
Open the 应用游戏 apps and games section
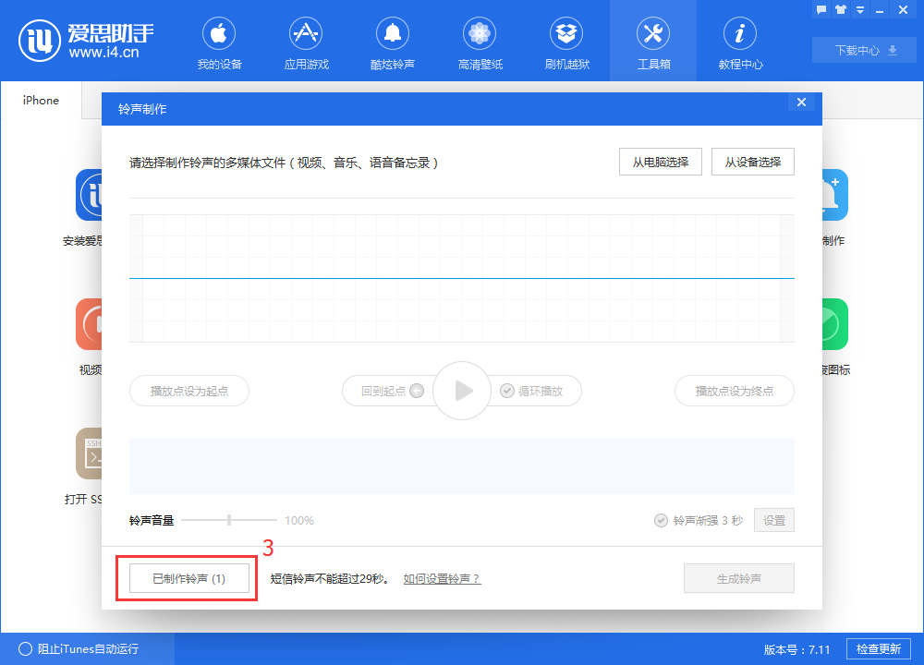tap(305, 42)
